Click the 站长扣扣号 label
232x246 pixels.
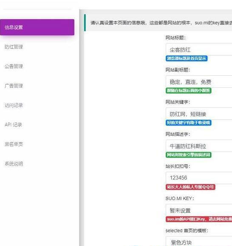178,166
